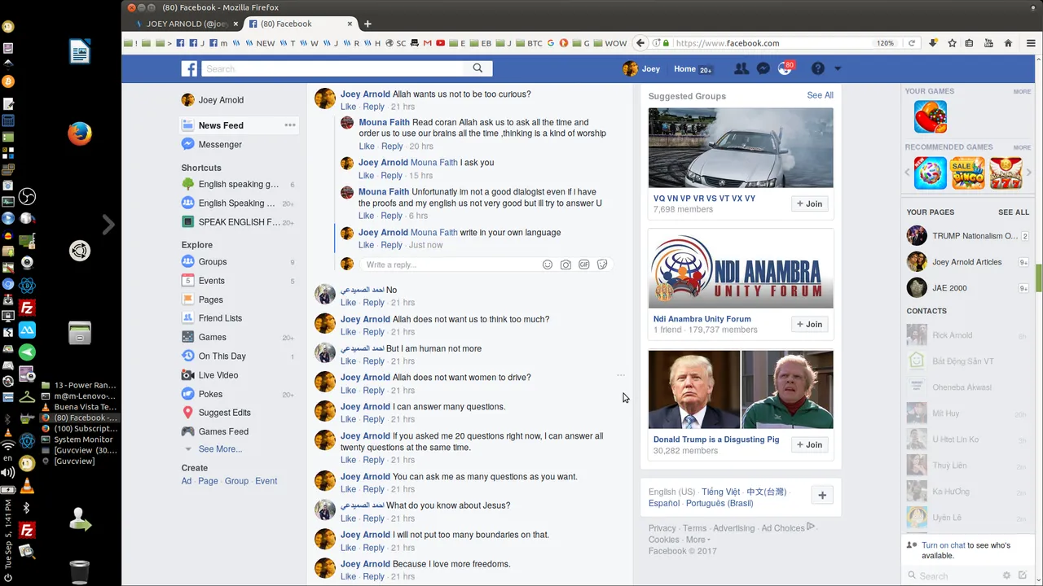Viewport: 1043px width, 586px height.
Task: Click MORE next to Recommended Games
Action: point(1022,148)
